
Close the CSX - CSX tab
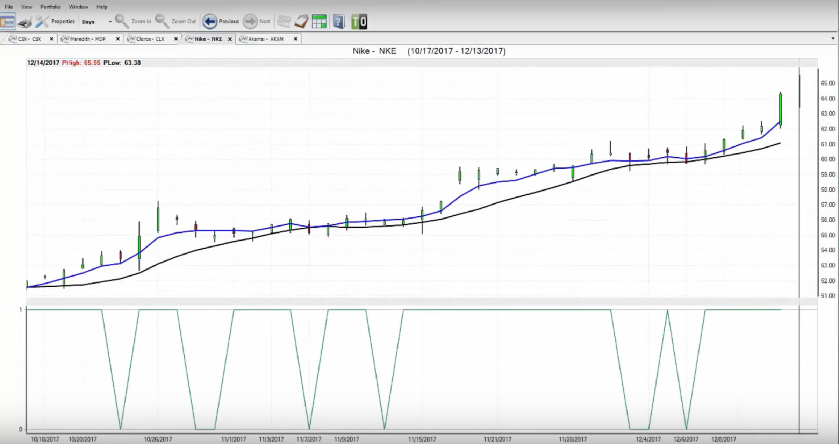51,39
